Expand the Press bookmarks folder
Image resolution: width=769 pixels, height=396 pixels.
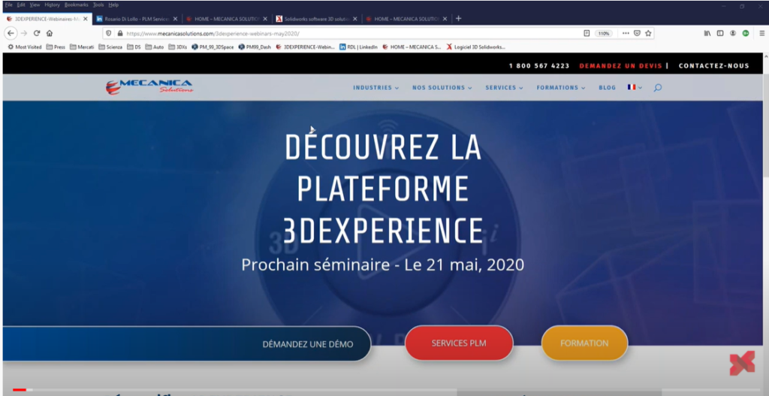(56, 47)
